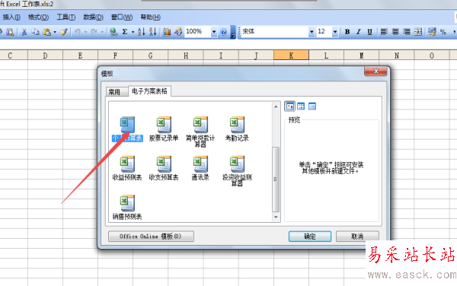
Task: Select column K header
Action: coord(291,56)
